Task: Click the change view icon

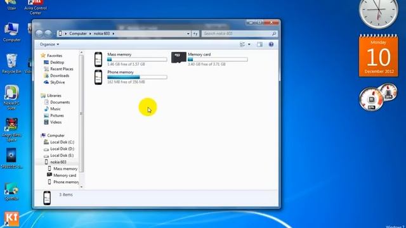Action: pos(242,44)
